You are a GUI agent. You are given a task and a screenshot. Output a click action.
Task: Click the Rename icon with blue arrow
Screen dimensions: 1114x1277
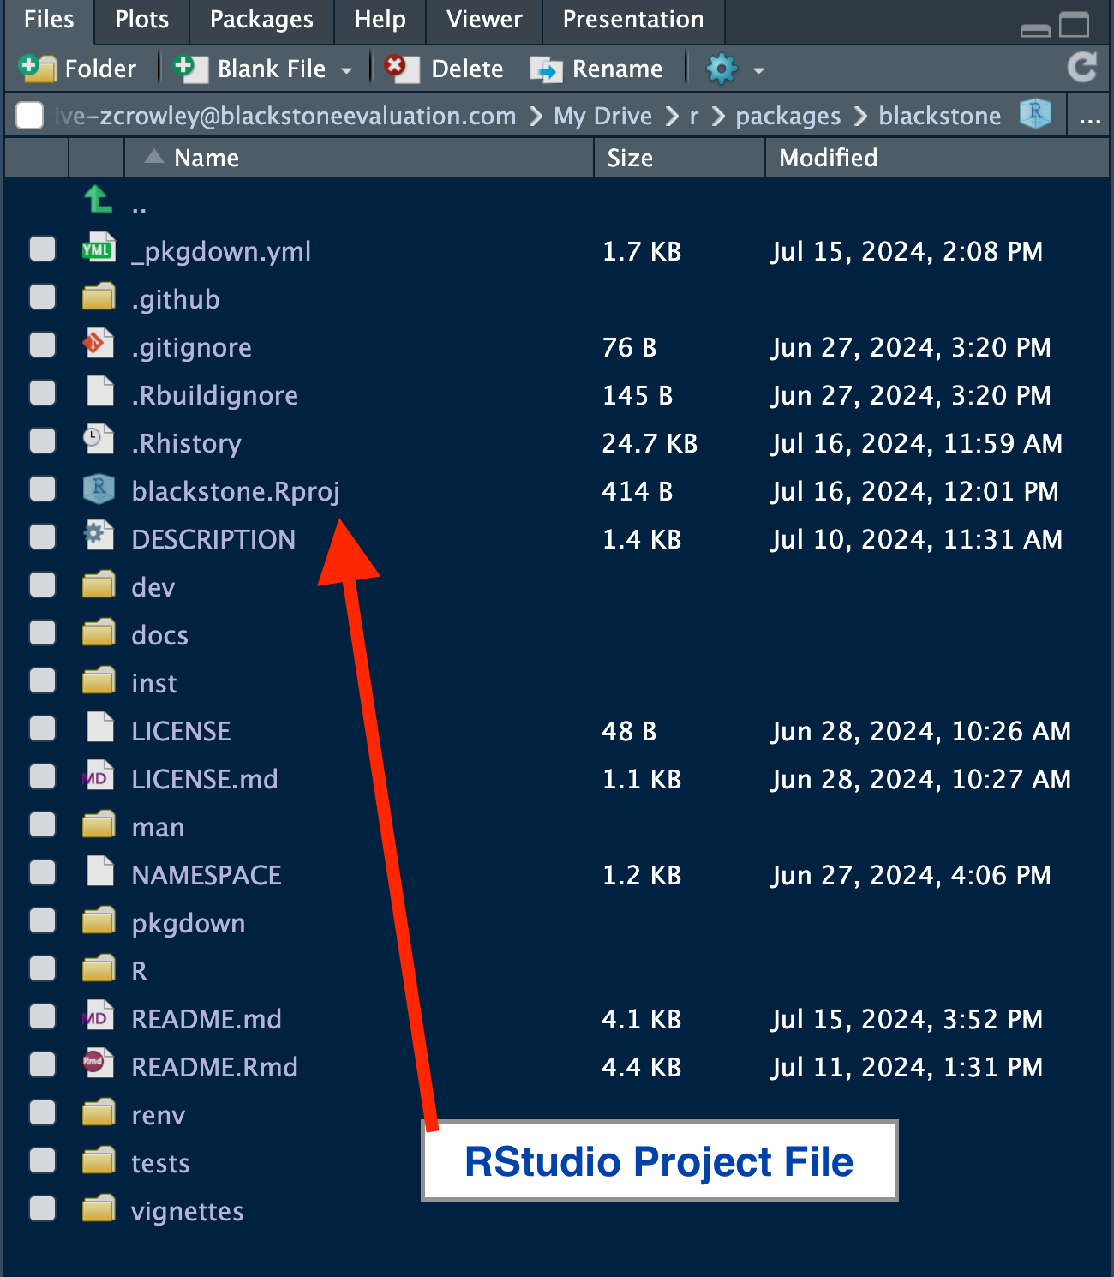548,69
